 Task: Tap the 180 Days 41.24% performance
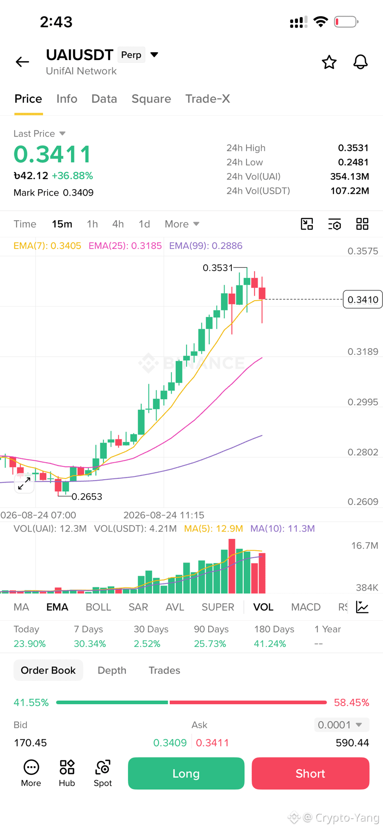pyautogui.click(x=274, y=637)
